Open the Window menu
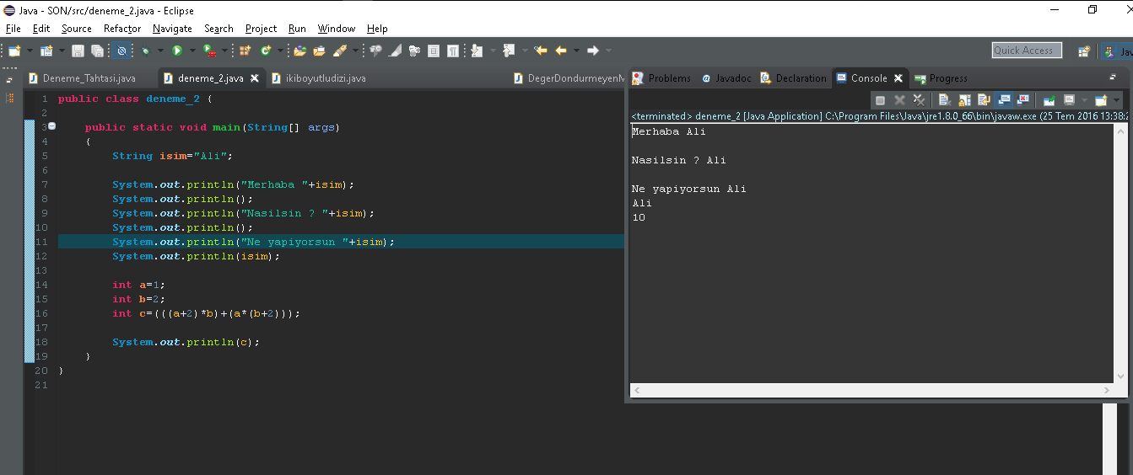Viewport: 1133px width, 475px height. tap(336, 29)
